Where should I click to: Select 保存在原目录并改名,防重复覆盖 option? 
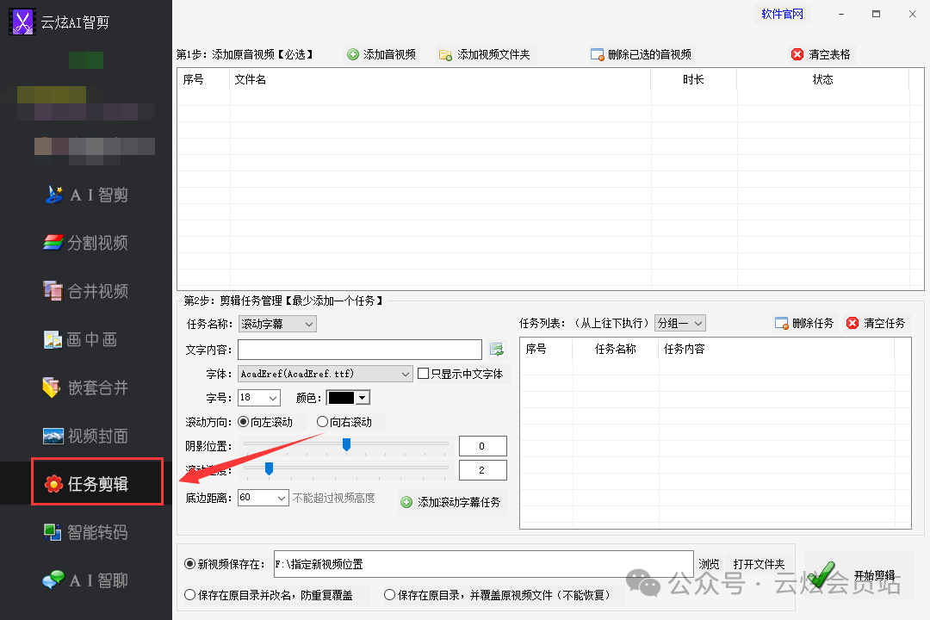[x=189, y=594]
